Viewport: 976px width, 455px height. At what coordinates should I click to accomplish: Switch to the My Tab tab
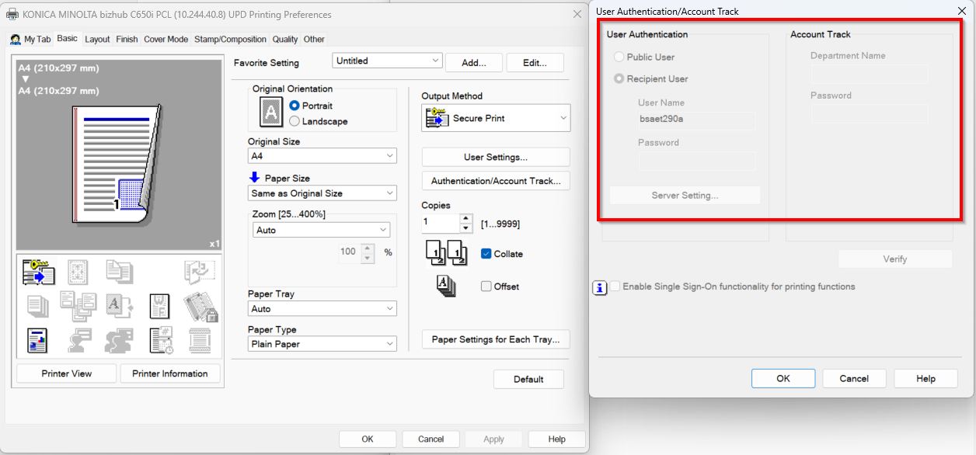(x=31, y=39)
